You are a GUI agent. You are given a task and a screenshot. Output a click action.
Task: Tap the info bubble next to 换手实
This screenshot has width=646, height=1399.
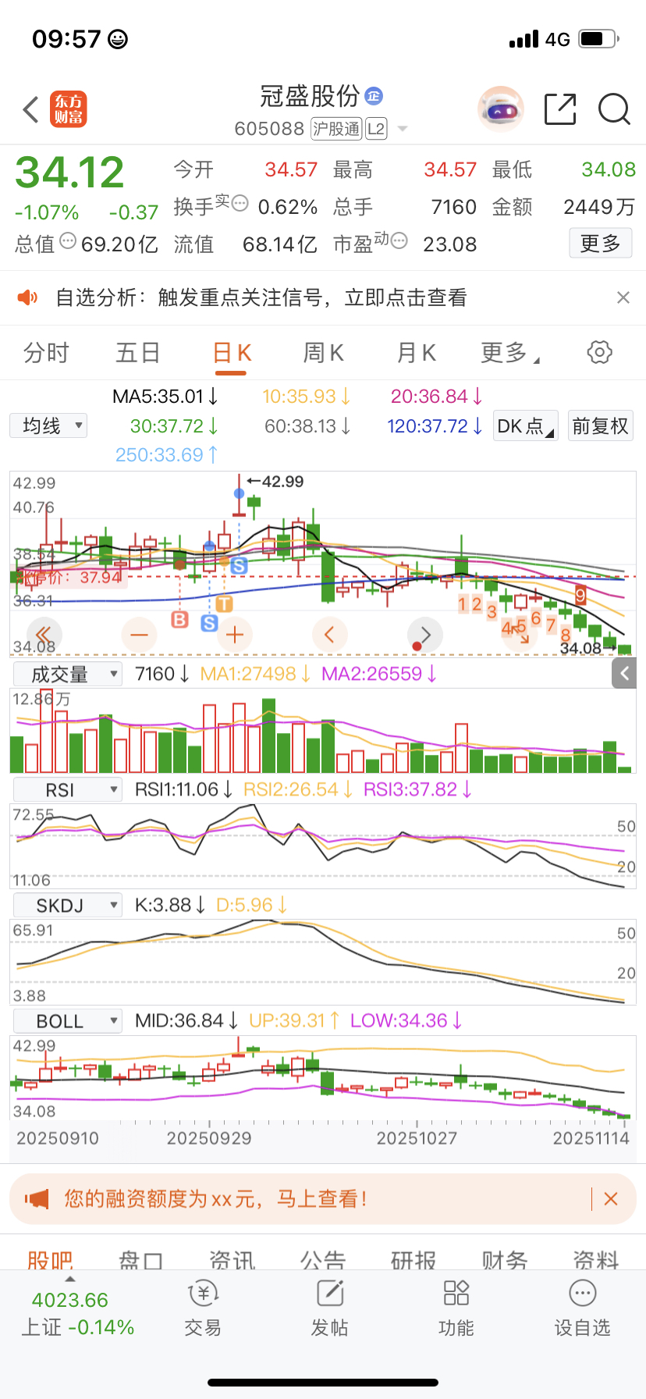pos(240,203)
